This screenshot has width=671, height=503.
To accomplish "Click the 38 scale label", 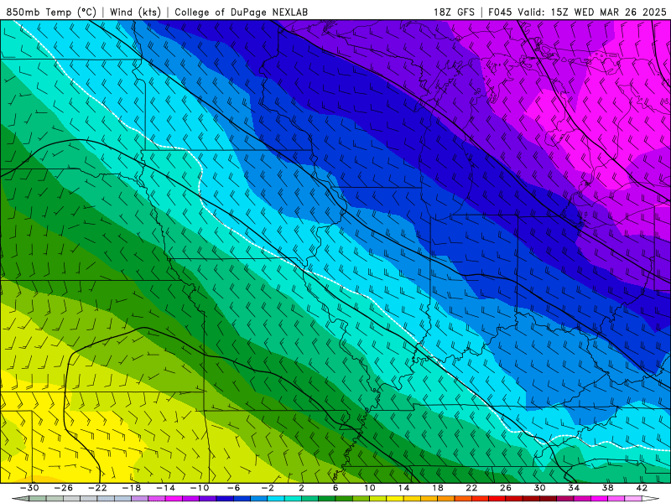I will coord(607,488).
